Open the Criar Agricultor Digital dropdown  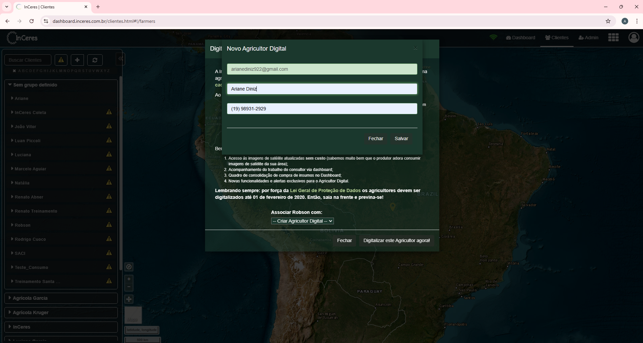coord(302,221)
